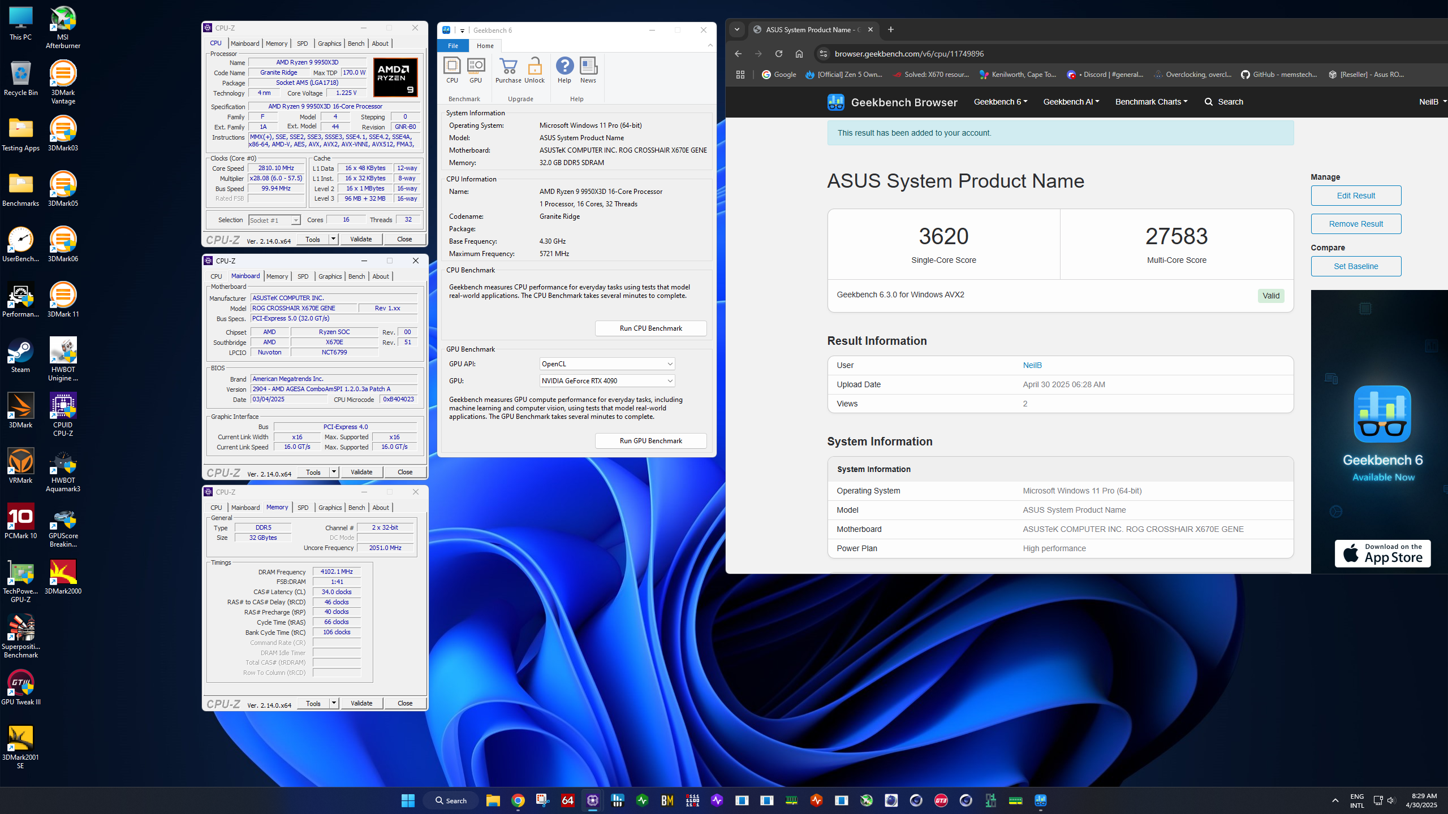The width and height of the screenshot is (1448, 814).
Task: Open Chrome from the taskbar
Action: [518, 800]
